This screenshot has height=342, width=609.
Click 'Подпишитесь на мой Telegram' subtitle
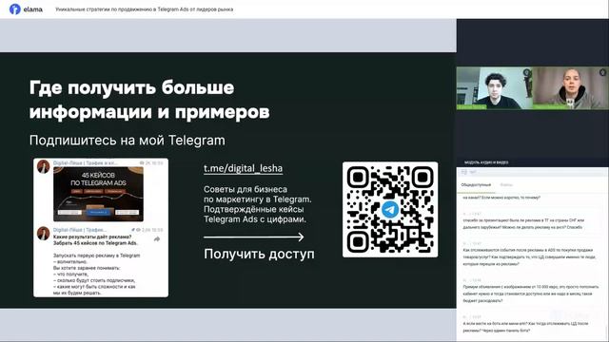[127, 140]
